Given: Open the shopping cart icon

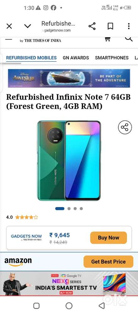Looking at the screenshot, I should pyautogui.click(x=108, y=39).
